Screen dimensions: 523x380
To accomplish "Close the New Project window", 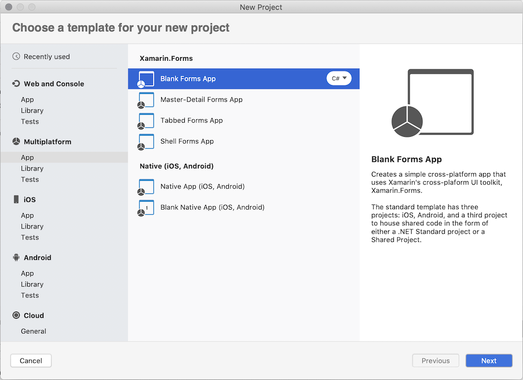I will coord(9,7).
